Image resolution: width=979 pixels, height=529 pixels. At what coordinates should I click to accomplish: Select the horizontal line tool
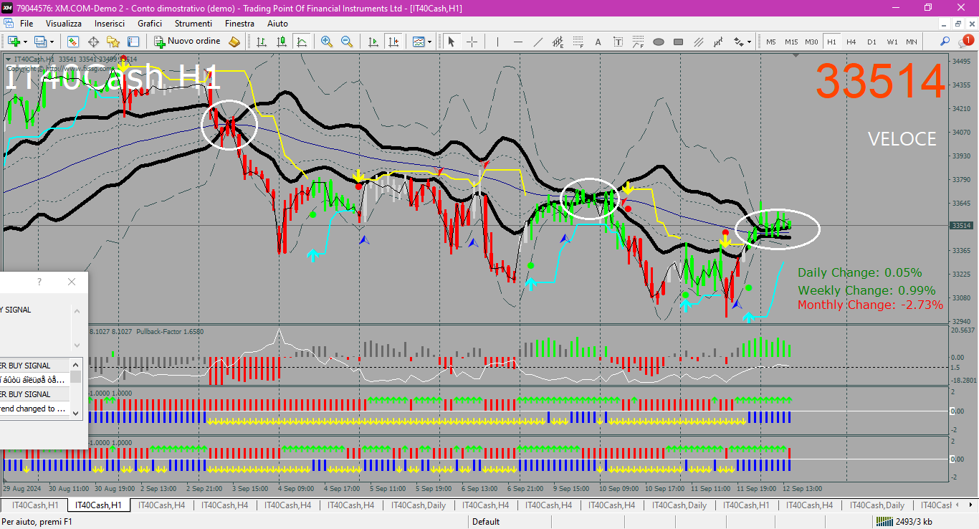coord(517,42)
